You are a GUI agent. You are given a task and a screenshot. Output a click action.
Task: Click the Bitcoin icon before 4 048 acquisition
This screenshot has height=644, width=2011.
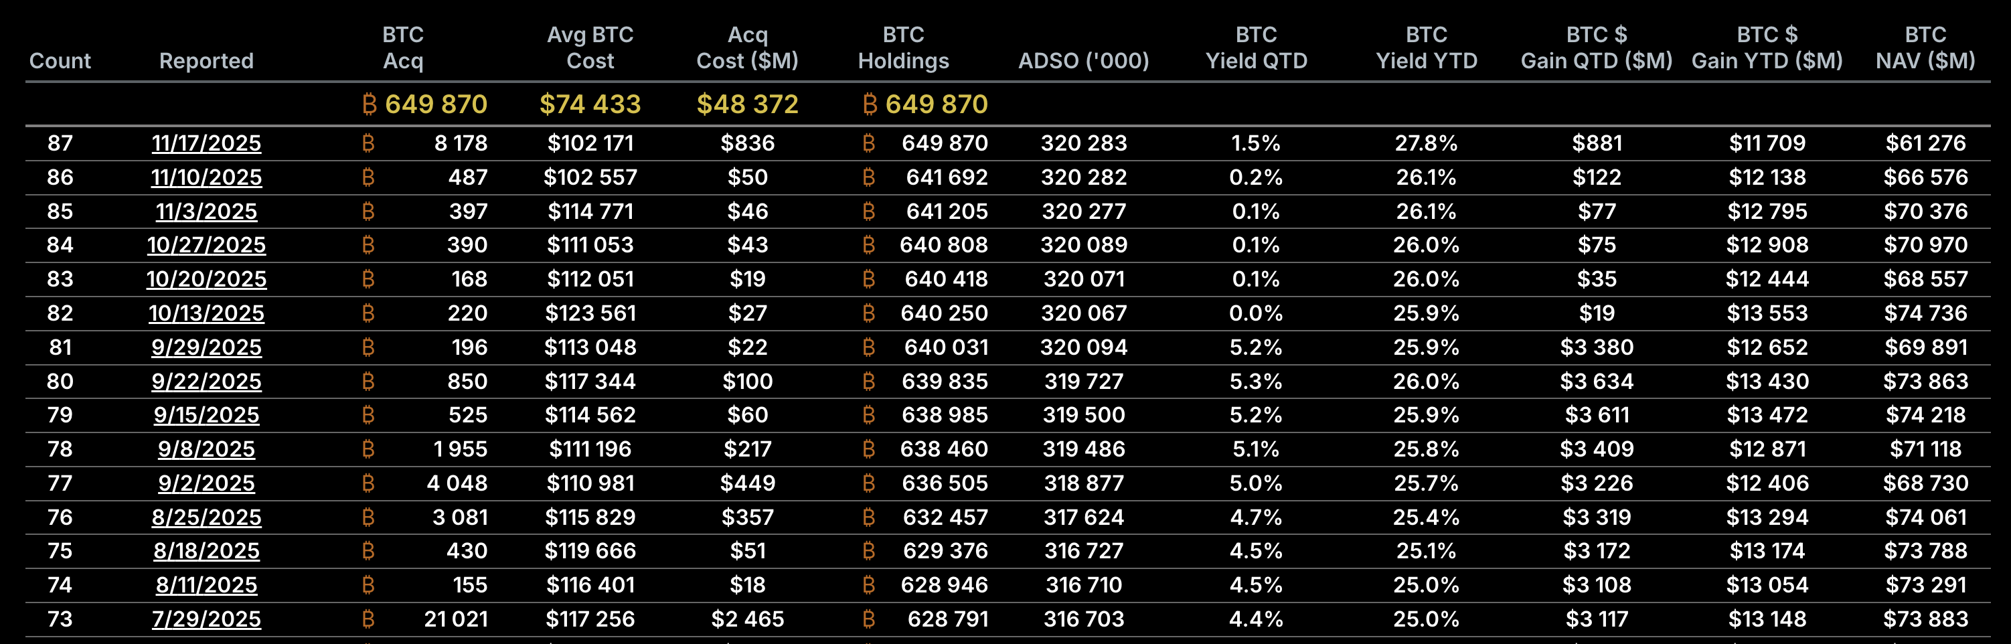(368, 483)
